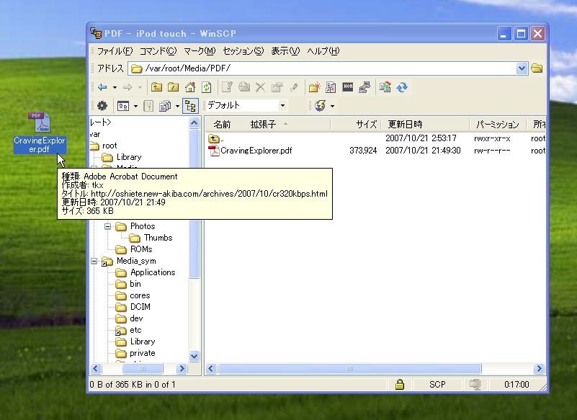Go to the root directory folder icon
Image resolution: width=577 pixels, height=420 pixels.
point(173,87)
